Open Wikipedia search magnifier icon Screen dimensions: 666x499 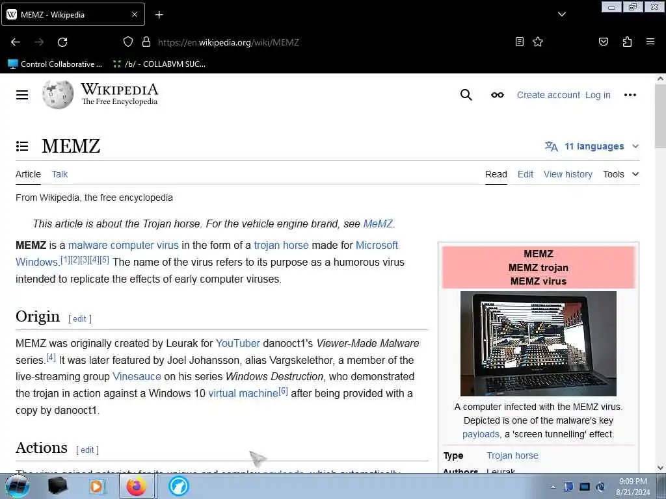coord(466,95)
